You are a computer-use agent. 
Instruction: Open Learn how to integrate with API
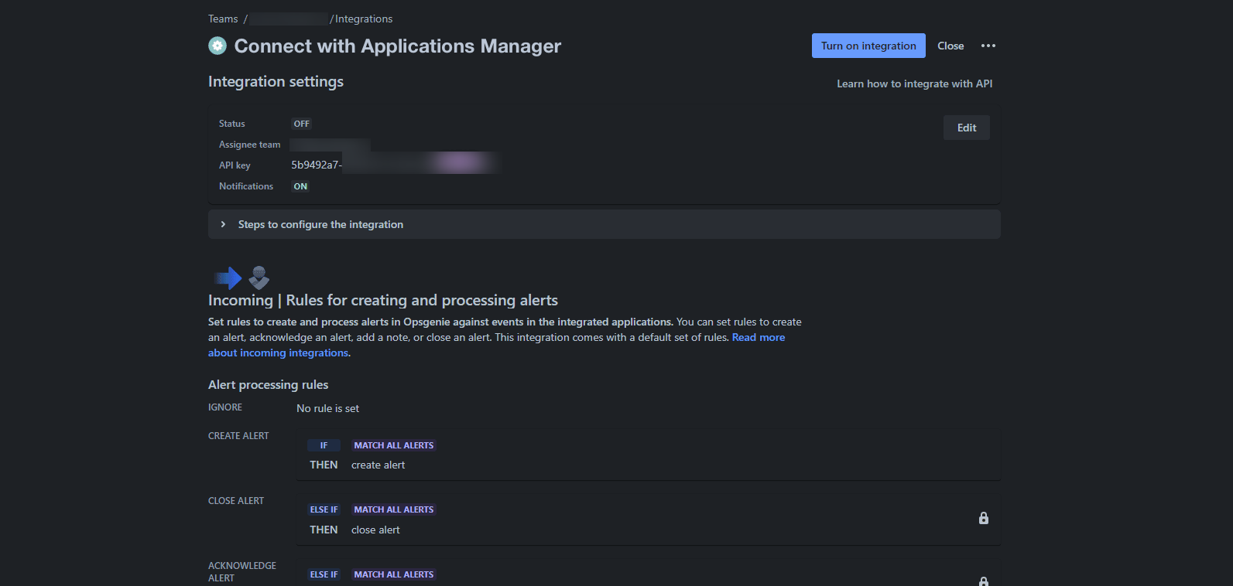(x=914, y=83)
